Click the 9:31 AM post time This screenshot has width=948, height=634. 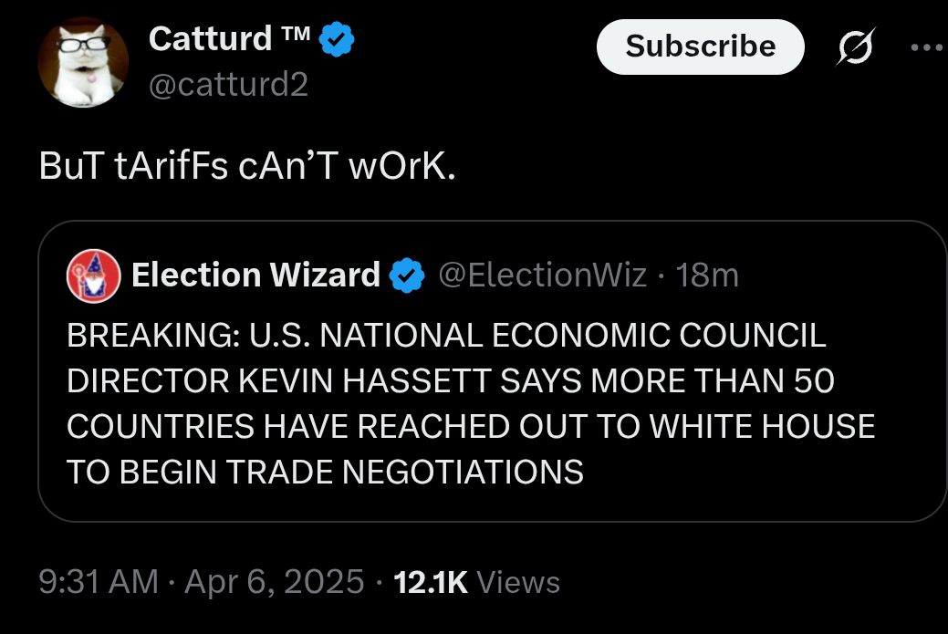click(x=99, y=581)
